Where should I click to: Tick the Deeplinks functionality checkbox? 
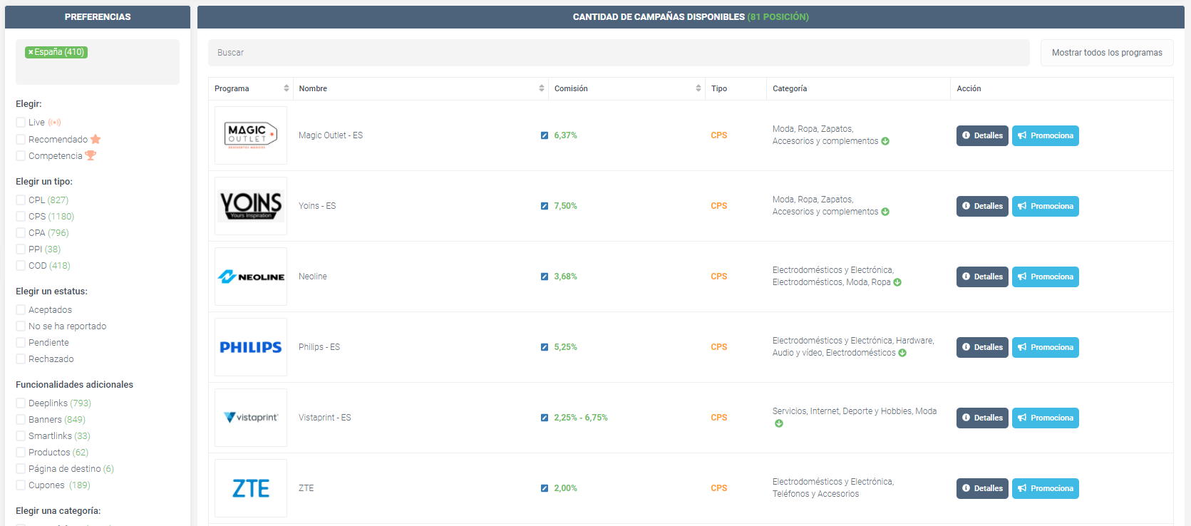[x=21, y=403]
